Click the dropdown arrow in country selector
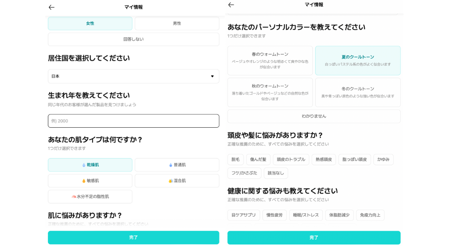 (212, 77)
